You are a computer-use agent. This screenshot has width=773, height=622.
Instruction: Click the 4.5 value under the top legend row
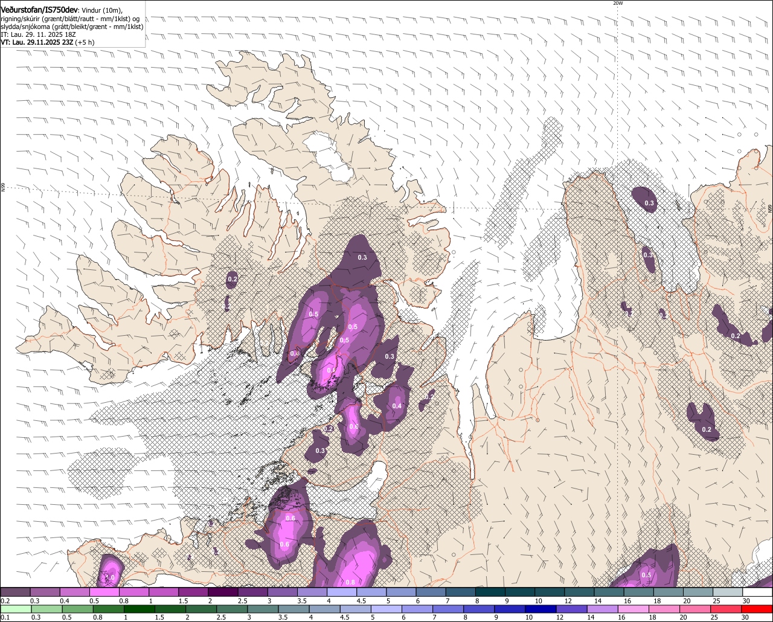coord(362,601)
